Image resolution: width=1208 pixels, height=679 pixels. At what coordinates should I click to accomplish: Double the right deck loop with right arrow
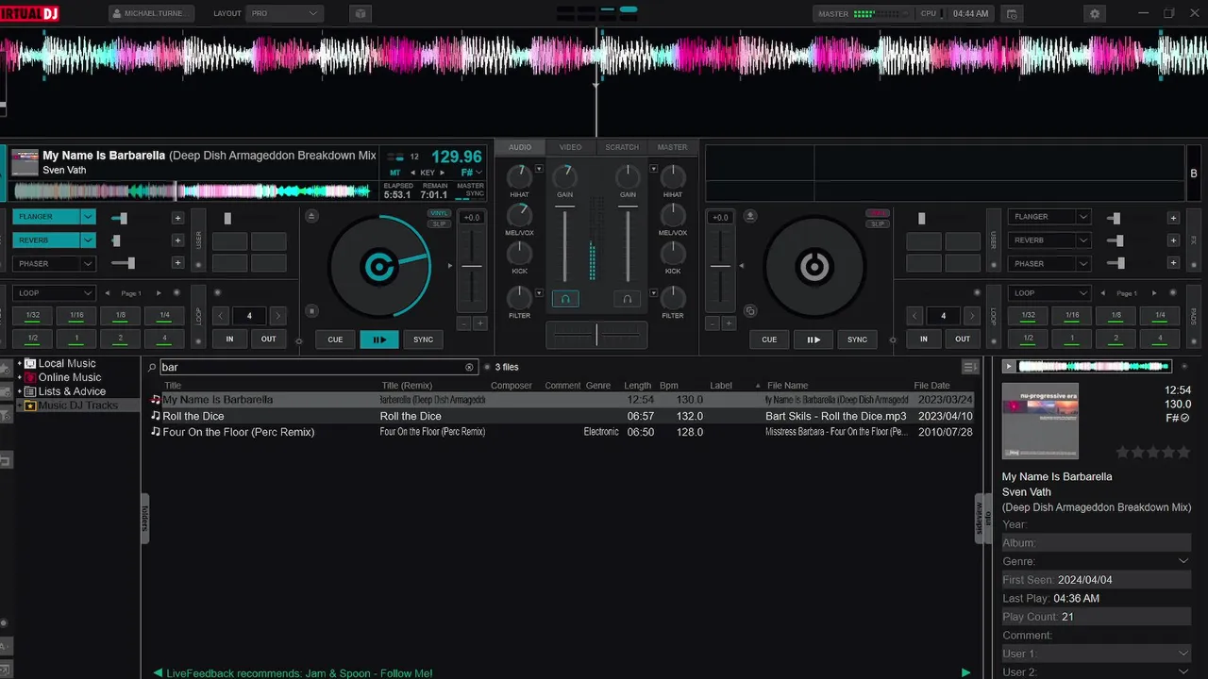coord(971,316)
